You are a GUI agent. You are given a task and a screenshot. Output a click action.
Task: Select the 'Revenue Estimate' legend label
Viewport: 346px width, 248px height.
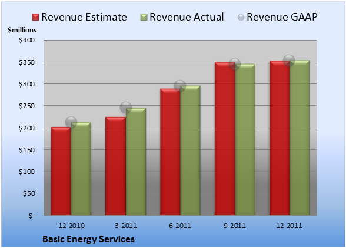pos(84,17)
